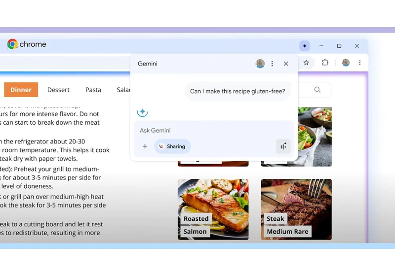Bookmark this page with the star icon
The width and height of the screenshot is (395, 276).
pyautogui.click(x=306, y=63)
